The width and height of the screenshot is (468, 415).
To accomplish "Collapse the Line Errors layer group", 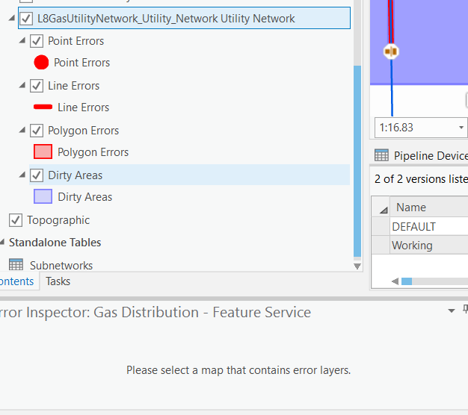I will (x=22, y=86).
